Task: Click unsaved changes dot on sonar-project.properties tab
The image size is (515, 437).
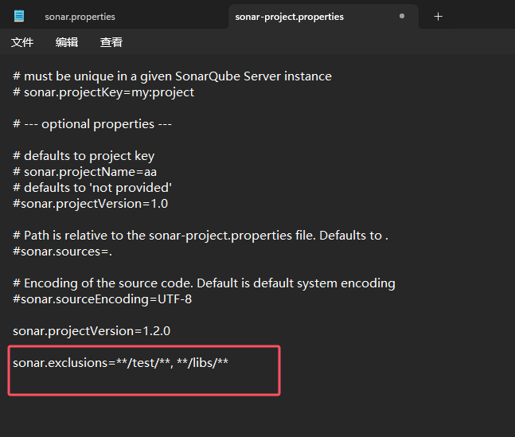Action: coord(402,16)
